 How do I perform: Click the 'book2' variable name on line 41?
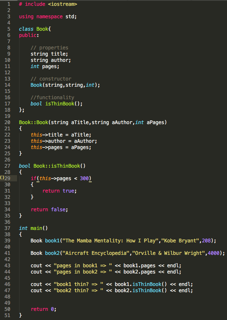pyautogui.click(x=52, y=253)
